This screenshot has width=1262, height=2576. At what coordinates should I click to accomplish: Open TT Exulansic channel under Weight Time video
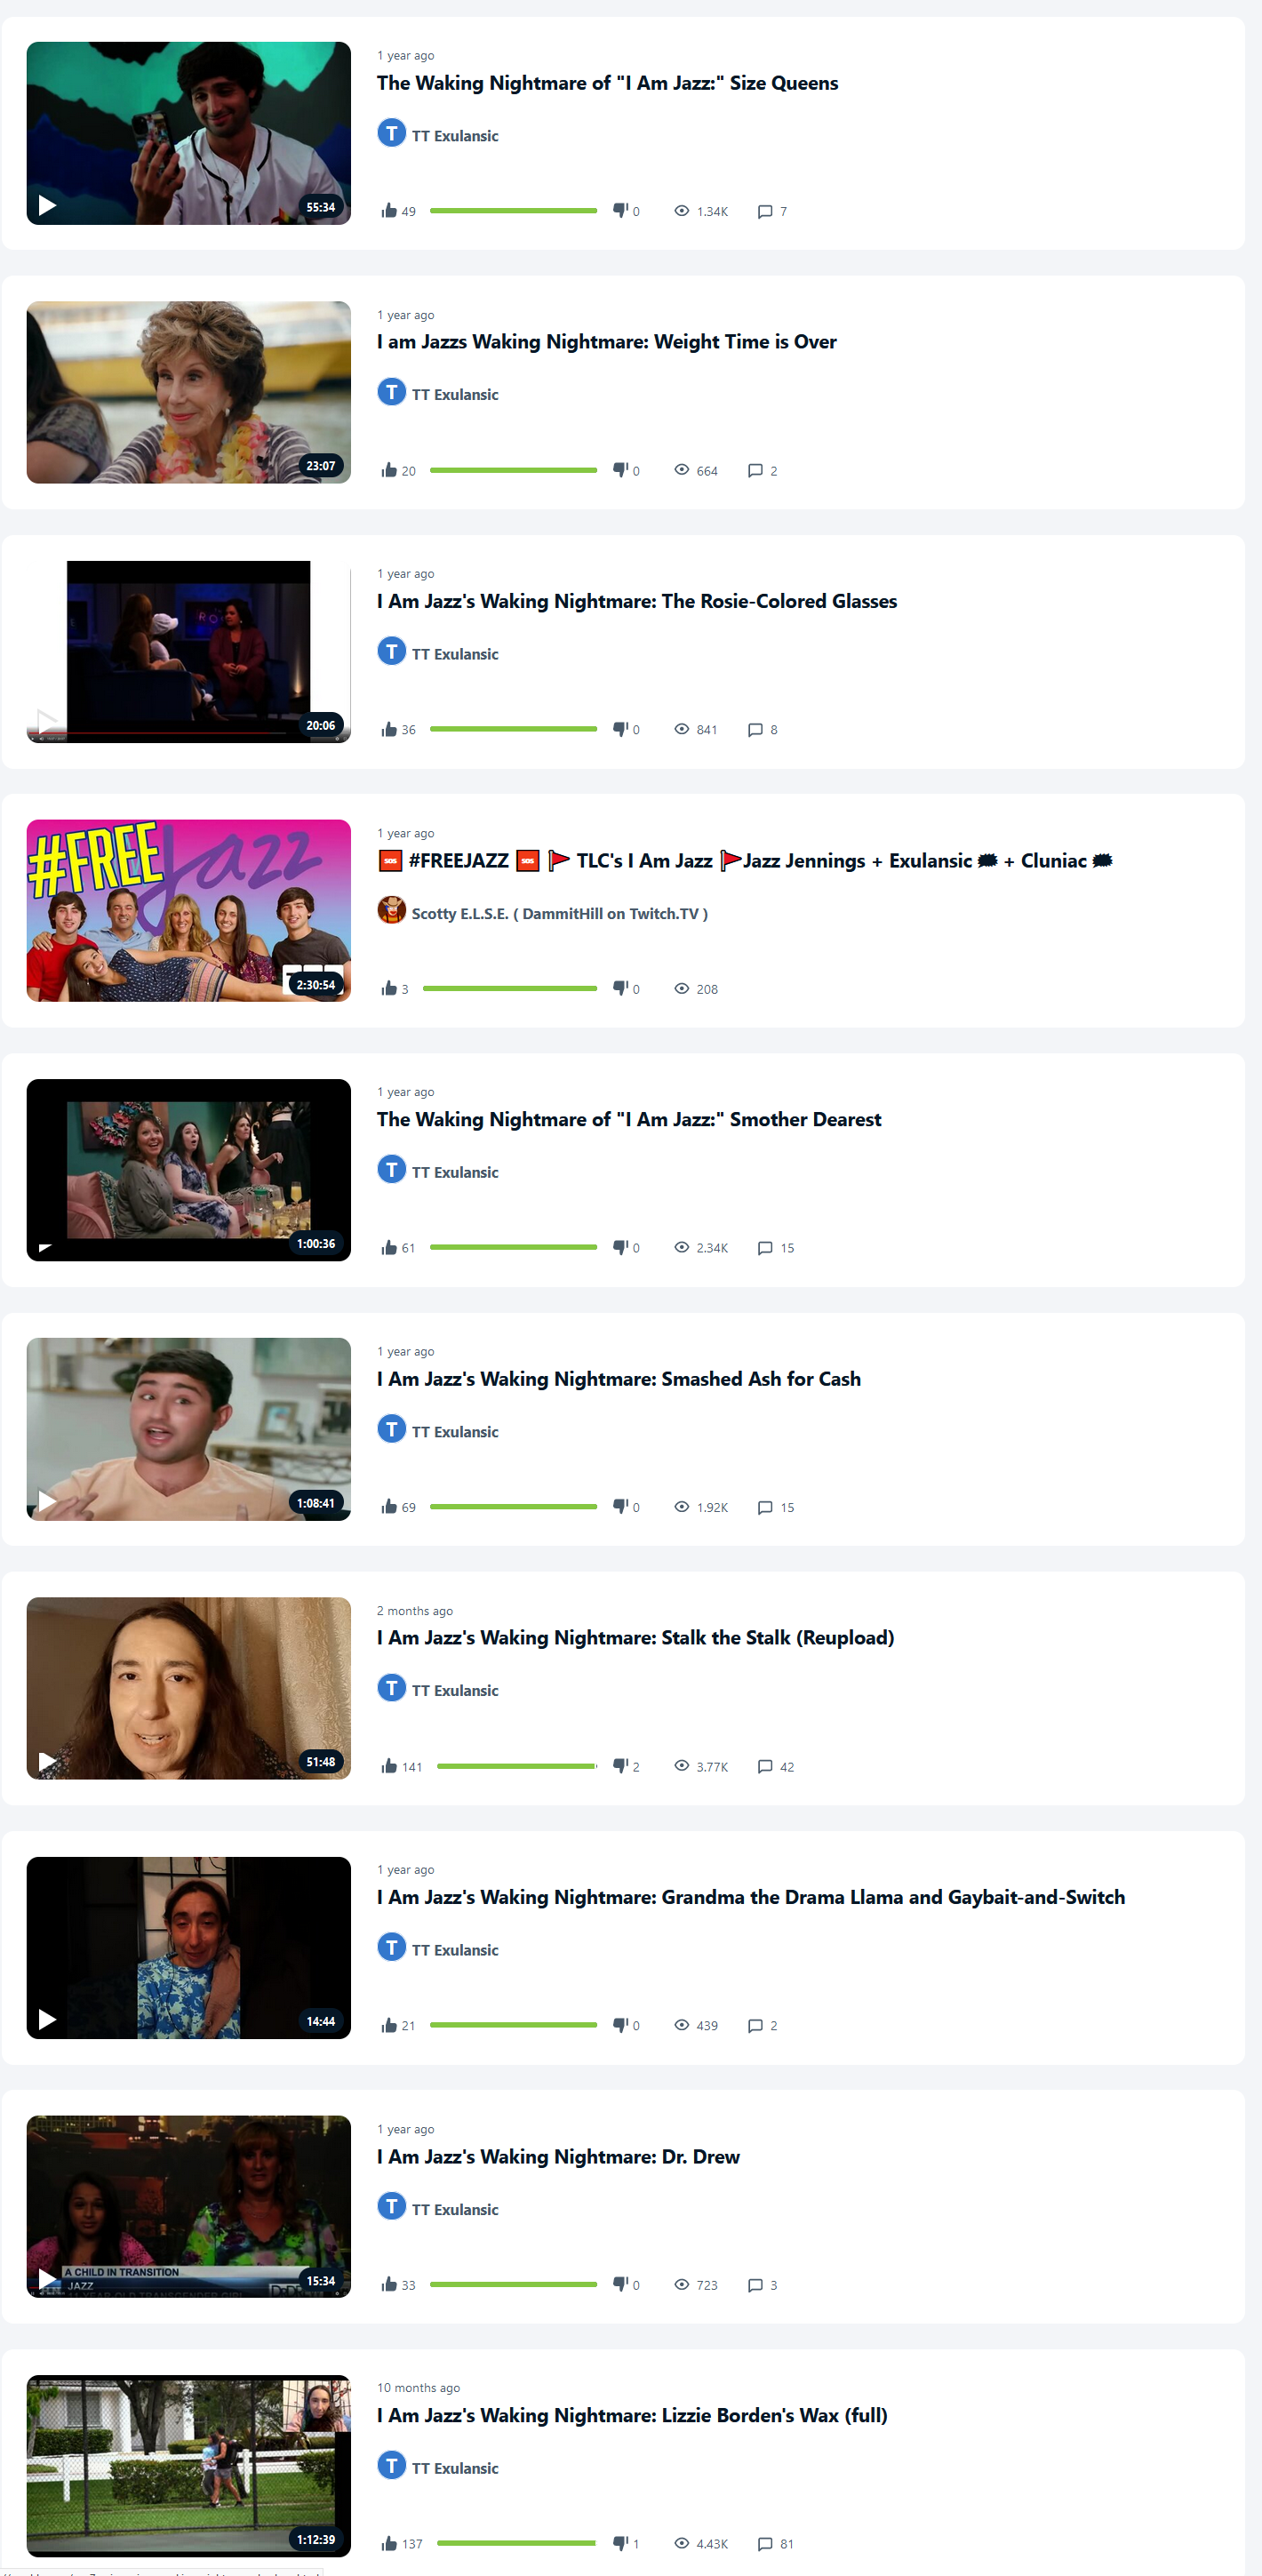455,395
